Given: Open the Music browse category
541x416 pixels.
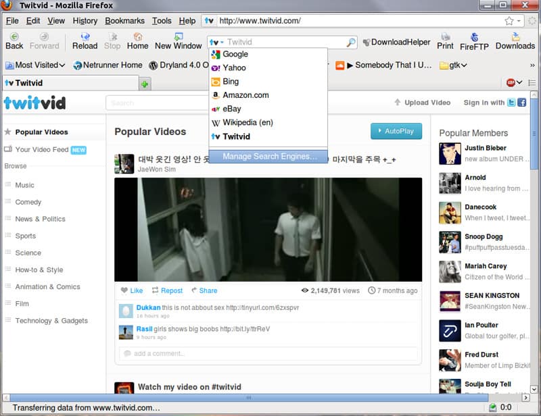Looking at the screenshot, I should pyautogui.click(x=24, y=185).
